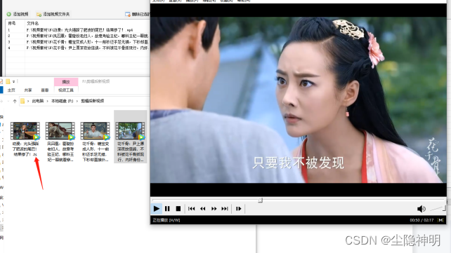Select row 1 ending in .mp4 in the file list
The image size is (451, 253).
click(78, 30)
